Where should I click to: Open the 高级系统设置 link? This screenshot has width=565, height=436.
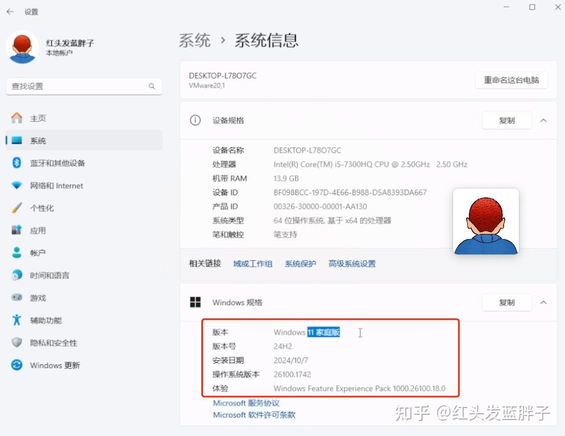pyautogui.click(x=352, y=264)
